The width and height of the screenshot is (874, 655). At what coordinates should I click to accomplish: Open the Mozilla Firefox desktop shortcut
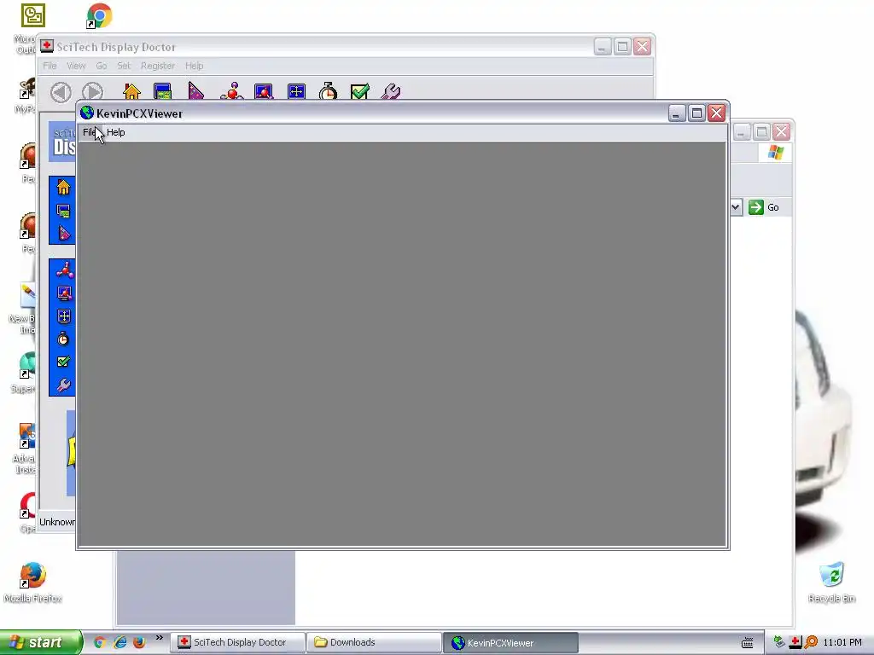(x=33, y=582)
